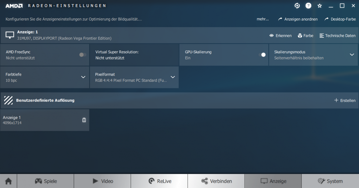Select the Anzeige tab
This screenshot has width=359, height=188.
(x=273, y=181)
